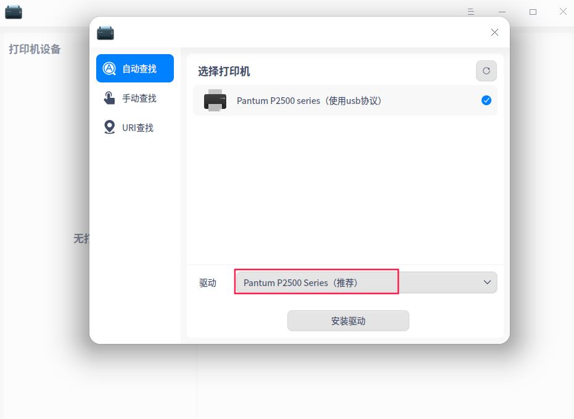
Task: Open the main window hamburger menu
Action: pos(471,12)
